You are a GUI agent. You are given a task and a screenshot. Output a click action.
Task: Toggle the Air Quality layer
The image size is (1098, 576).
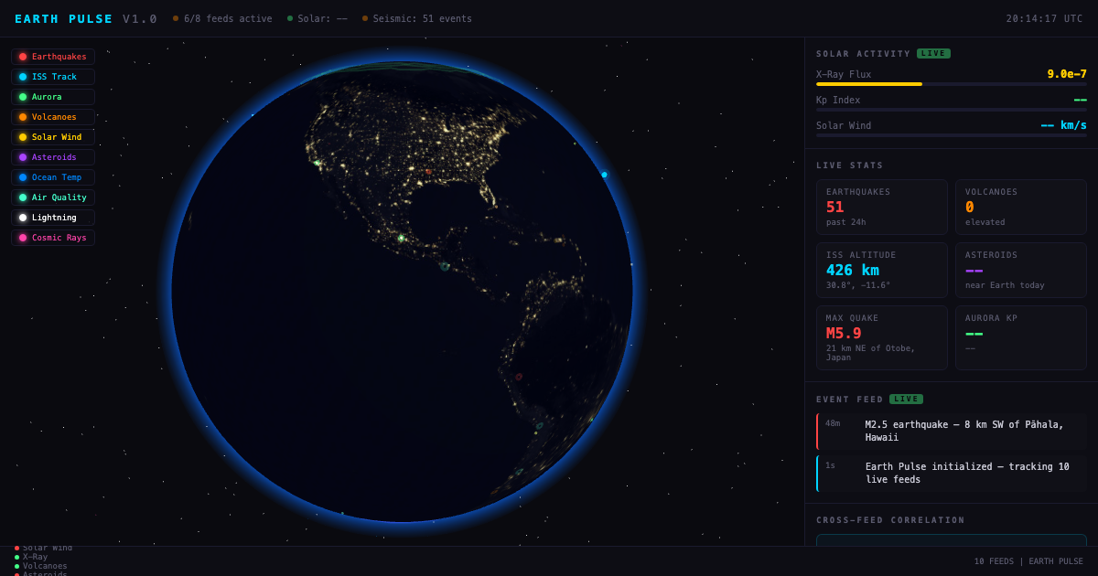53,197
